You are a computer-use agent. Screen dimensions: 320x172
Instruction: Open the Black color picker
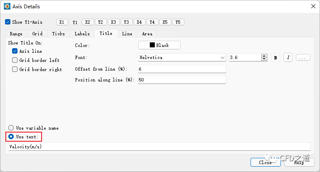[x=159, y=45]
